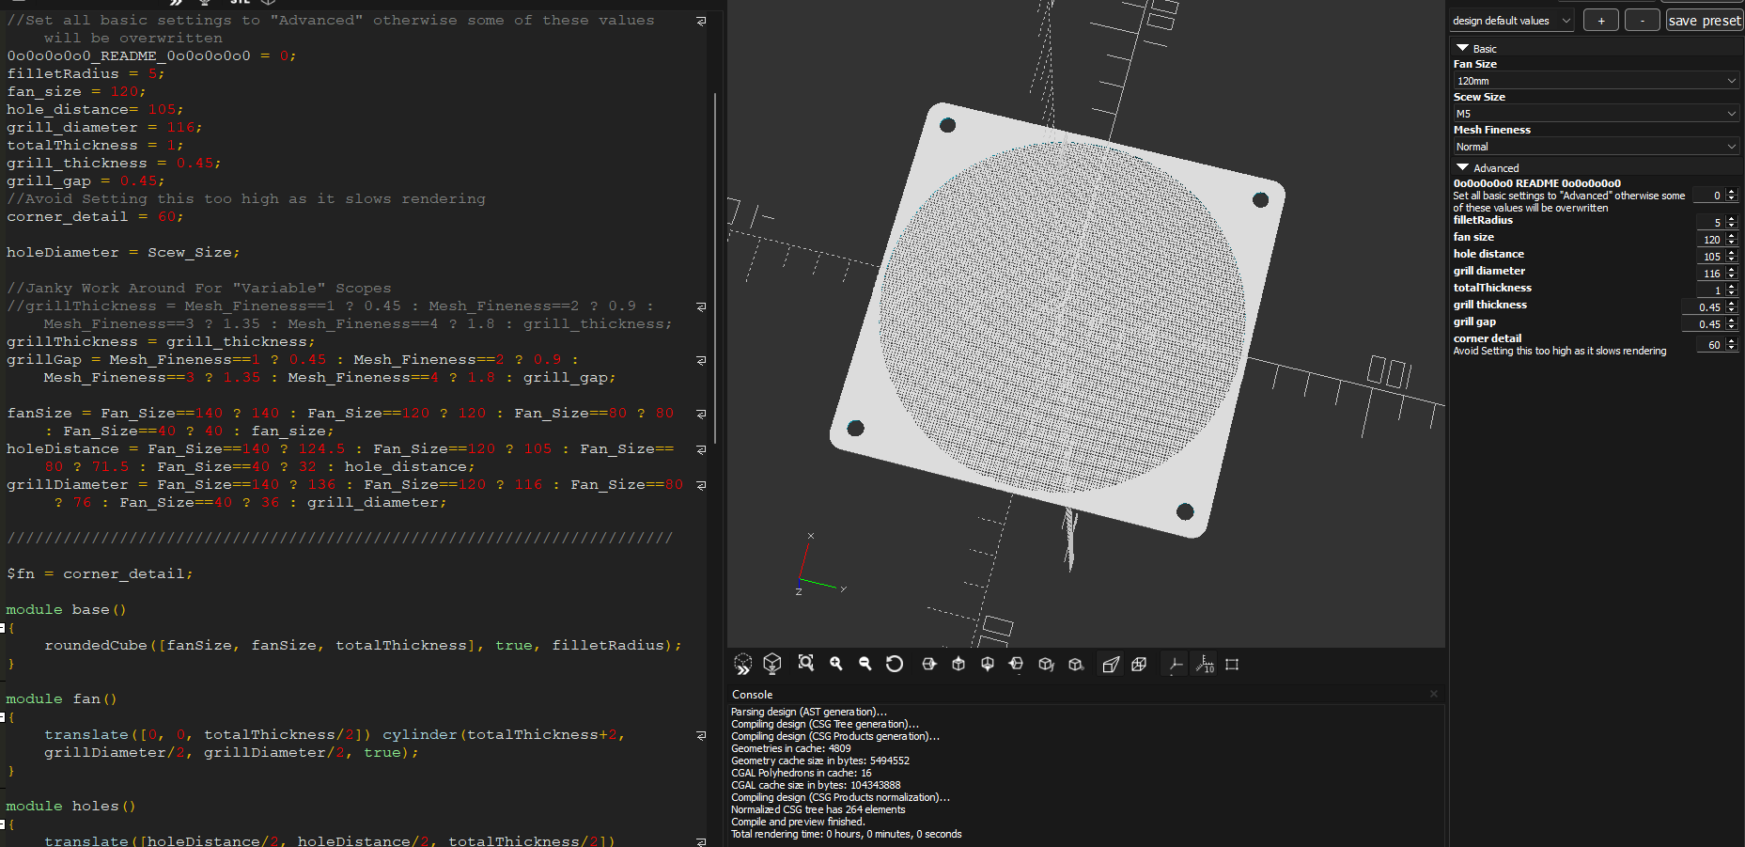This screenshot has height=847, width=1745.
Task: Close the Console panel
Action: [x=1434, y=694]
